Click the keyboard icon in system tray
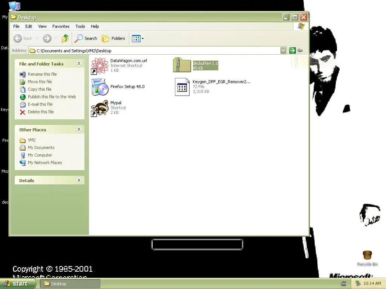 344,284
